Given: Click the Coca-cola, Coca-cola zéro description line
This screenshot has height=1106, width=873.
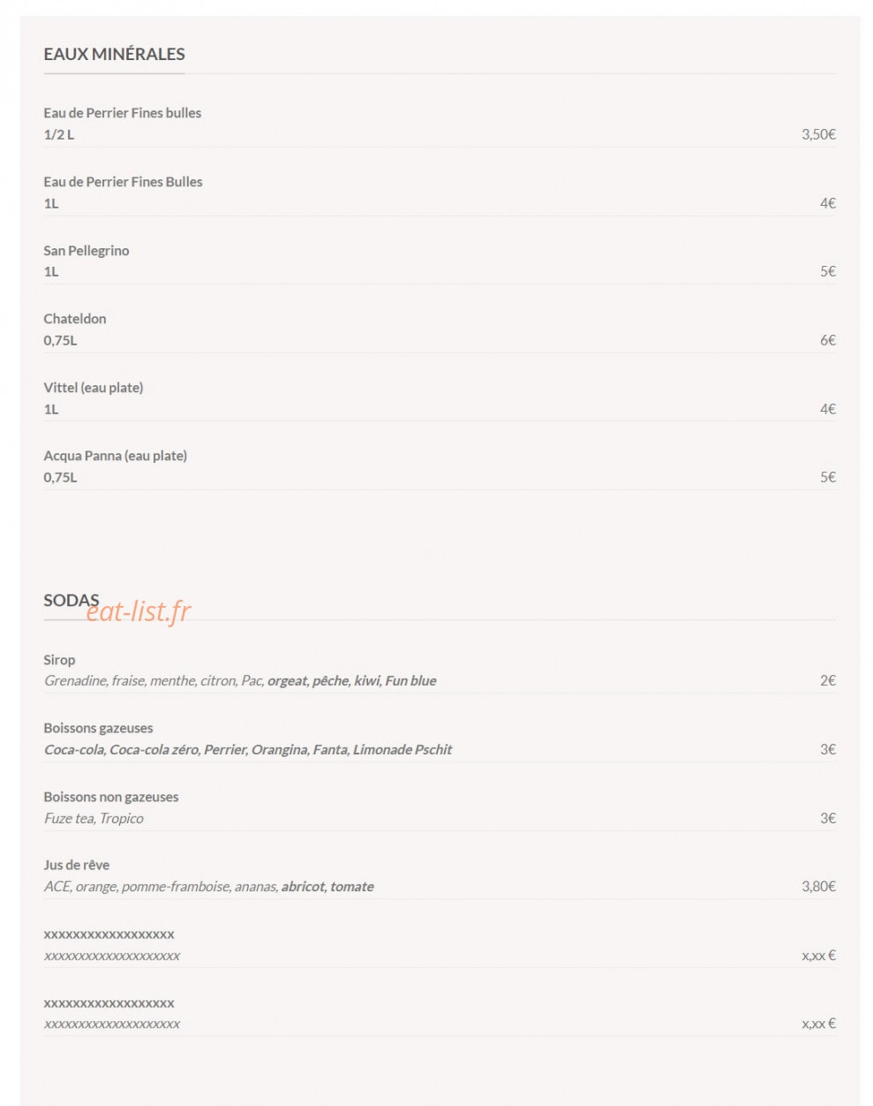Looking at the screenshot, I should pos(248,750).
